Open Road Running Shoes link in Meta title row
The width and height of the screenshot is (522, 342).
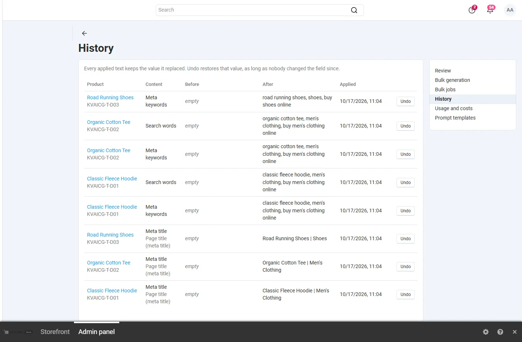110,235
